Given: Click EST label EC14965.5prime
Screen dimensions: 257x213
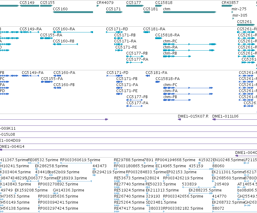Looking at the screenshot, I should point(171,166).
